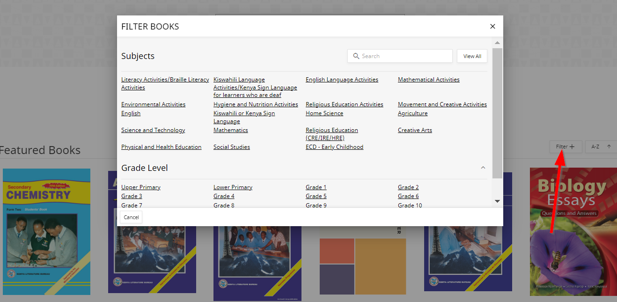Choose English Language Activities subject

[x=342, y=80]
